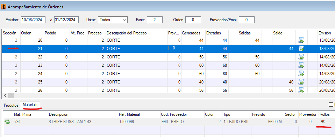
Task: Click the 1-TEJIDO PRI type cell
Action: [x=236, y=122]
